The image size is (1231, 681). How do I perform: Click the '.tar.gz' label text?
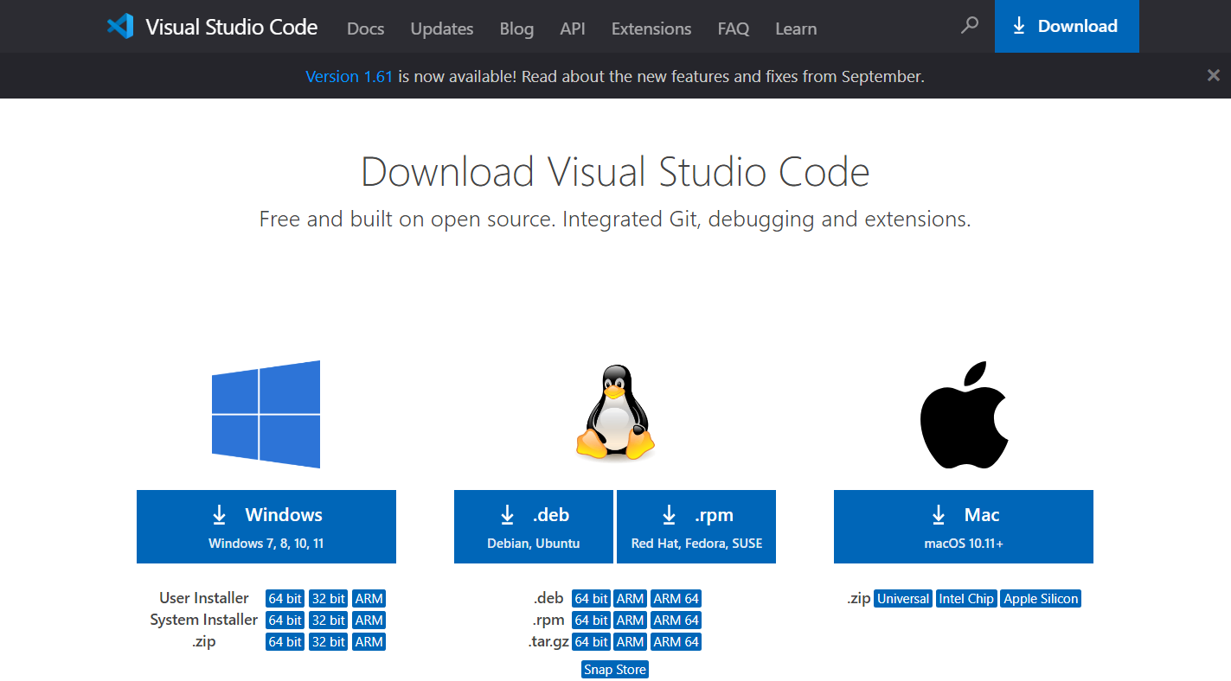click(x=548, y=642)
